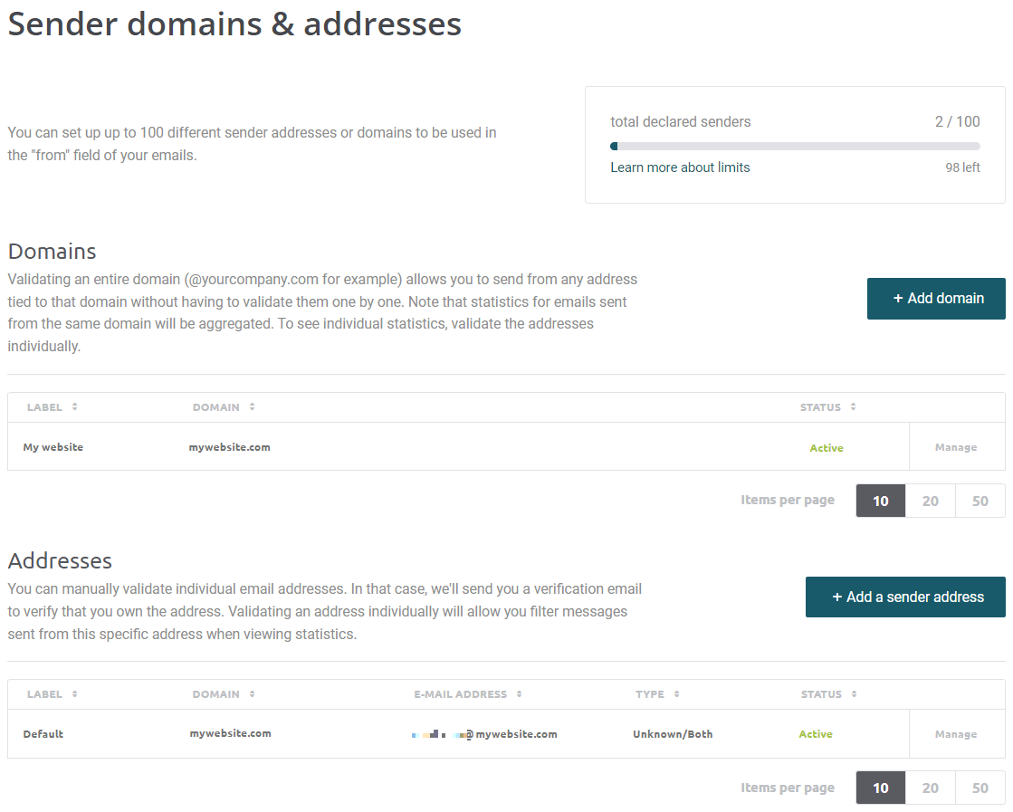Viewport: 1013px width, 812px height.
Task: Show 20 items per page for Domains
Action: click(930, 500)
